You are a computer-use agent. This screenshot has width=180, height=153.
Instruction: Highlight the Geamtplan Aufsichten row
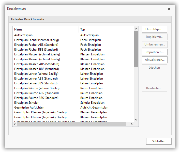click(x=29, y=108)
